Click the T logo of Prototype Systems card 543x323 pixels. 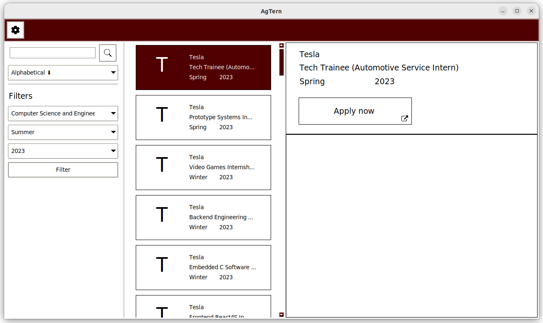click(162, 115)
